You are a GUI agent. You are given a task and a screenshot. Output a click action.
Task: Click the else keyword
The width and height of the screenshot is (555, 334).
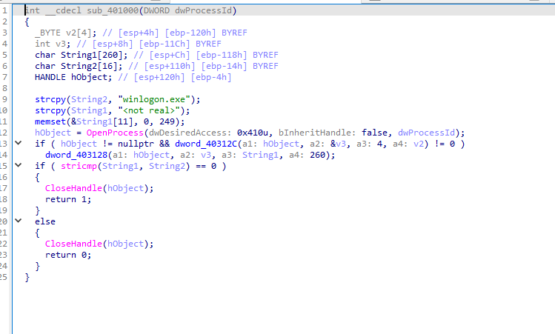coord(45,221)
